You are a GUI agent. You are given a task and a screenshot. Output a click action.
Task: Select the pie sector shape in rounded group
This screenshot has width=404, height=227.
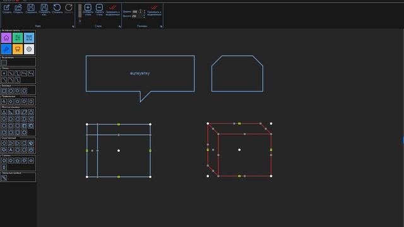click(31, 143)
